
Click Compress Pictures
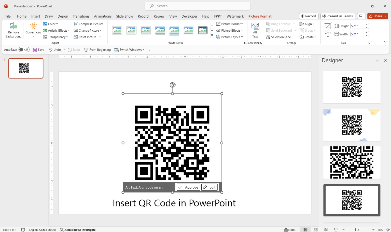tap(89, 24)
